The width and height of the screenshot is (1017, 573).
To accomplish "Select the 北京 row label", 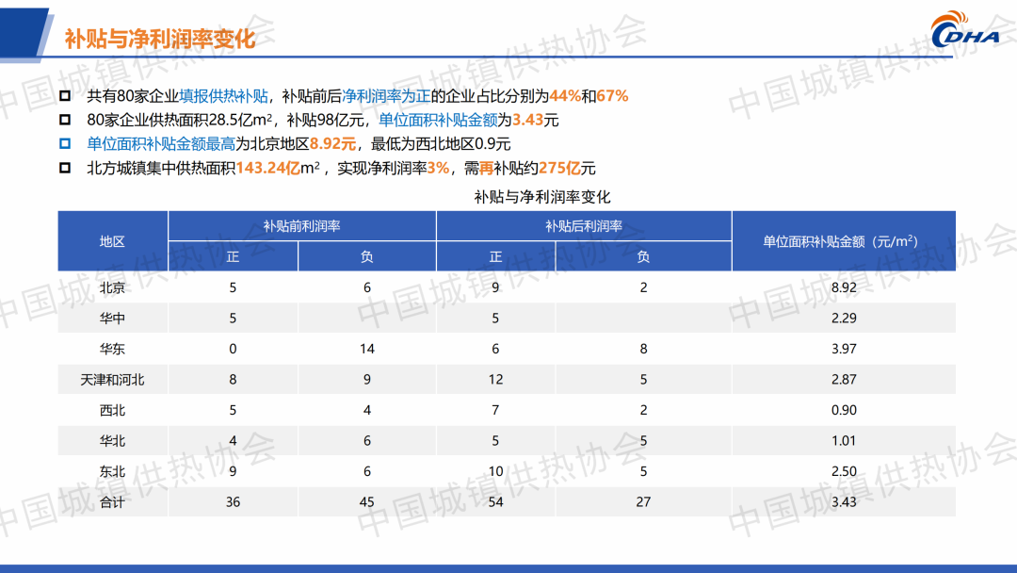I will click(x=113, y=287).
